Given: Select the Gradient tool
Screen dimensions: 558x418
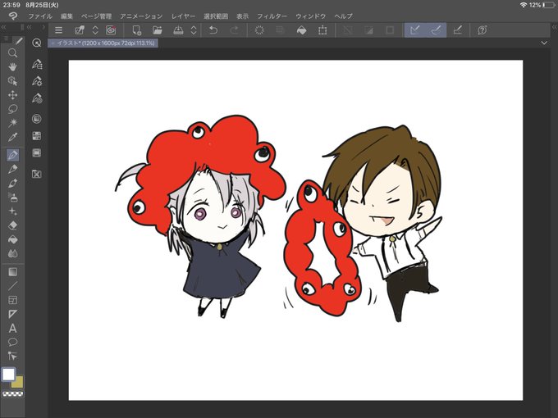Looking at the screenshot, I should (13, 272).
